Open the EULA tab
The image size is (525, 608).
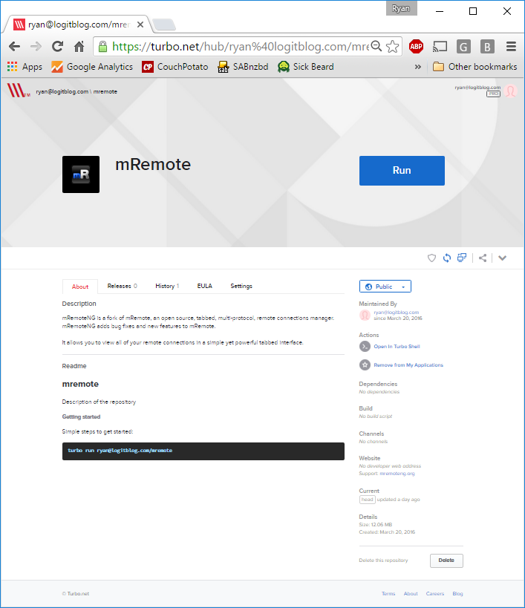pyautogui.click(x=204, y=286)
